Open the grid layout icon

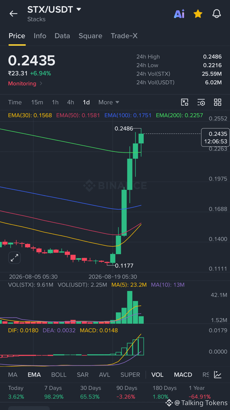(217, 102)
